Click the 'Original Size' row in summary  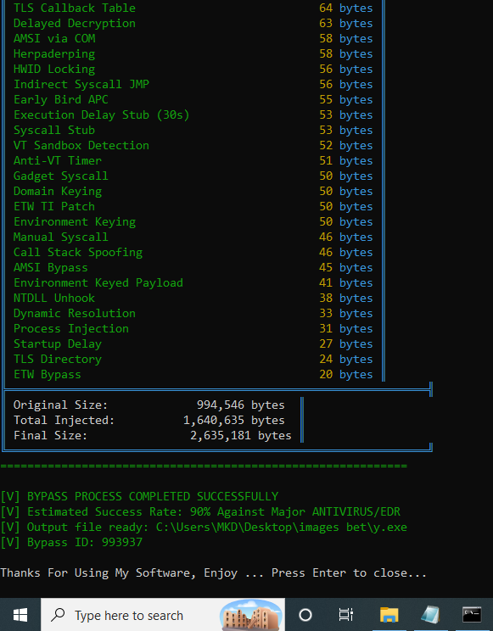coord(149,405)
